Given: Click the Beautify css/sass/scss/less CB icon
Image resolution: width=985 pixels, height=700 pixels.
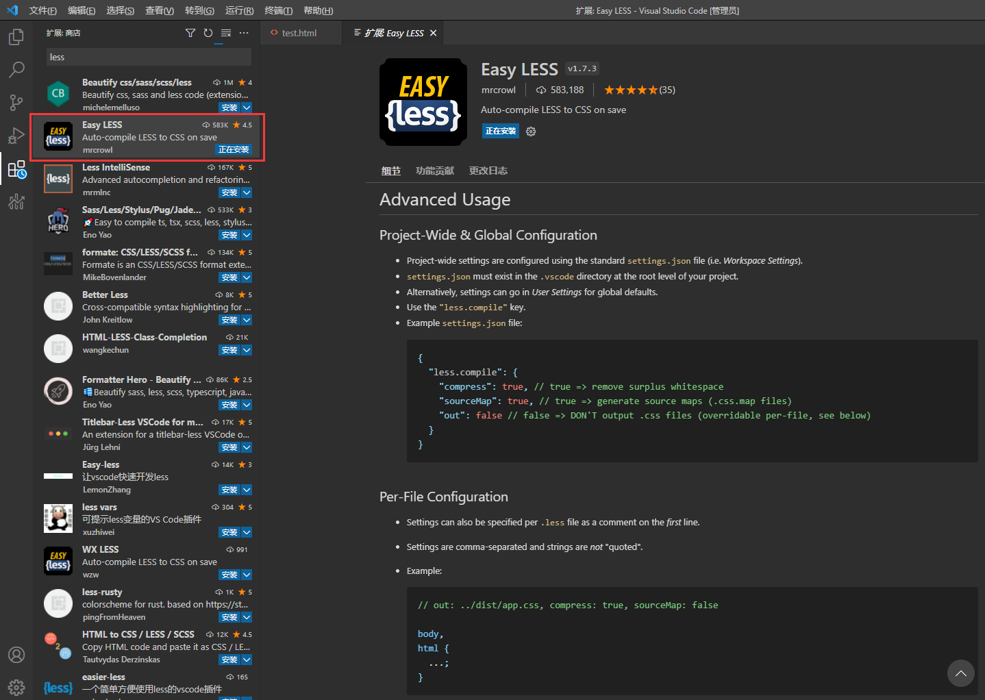Looking at the screenshot, I should (x=58, y=94).
